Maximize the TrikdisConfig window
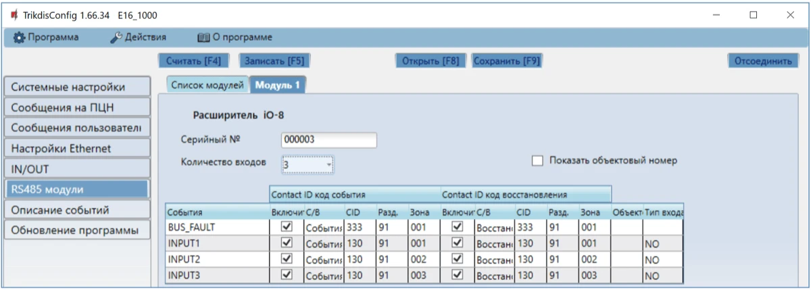 click(753, 15)
